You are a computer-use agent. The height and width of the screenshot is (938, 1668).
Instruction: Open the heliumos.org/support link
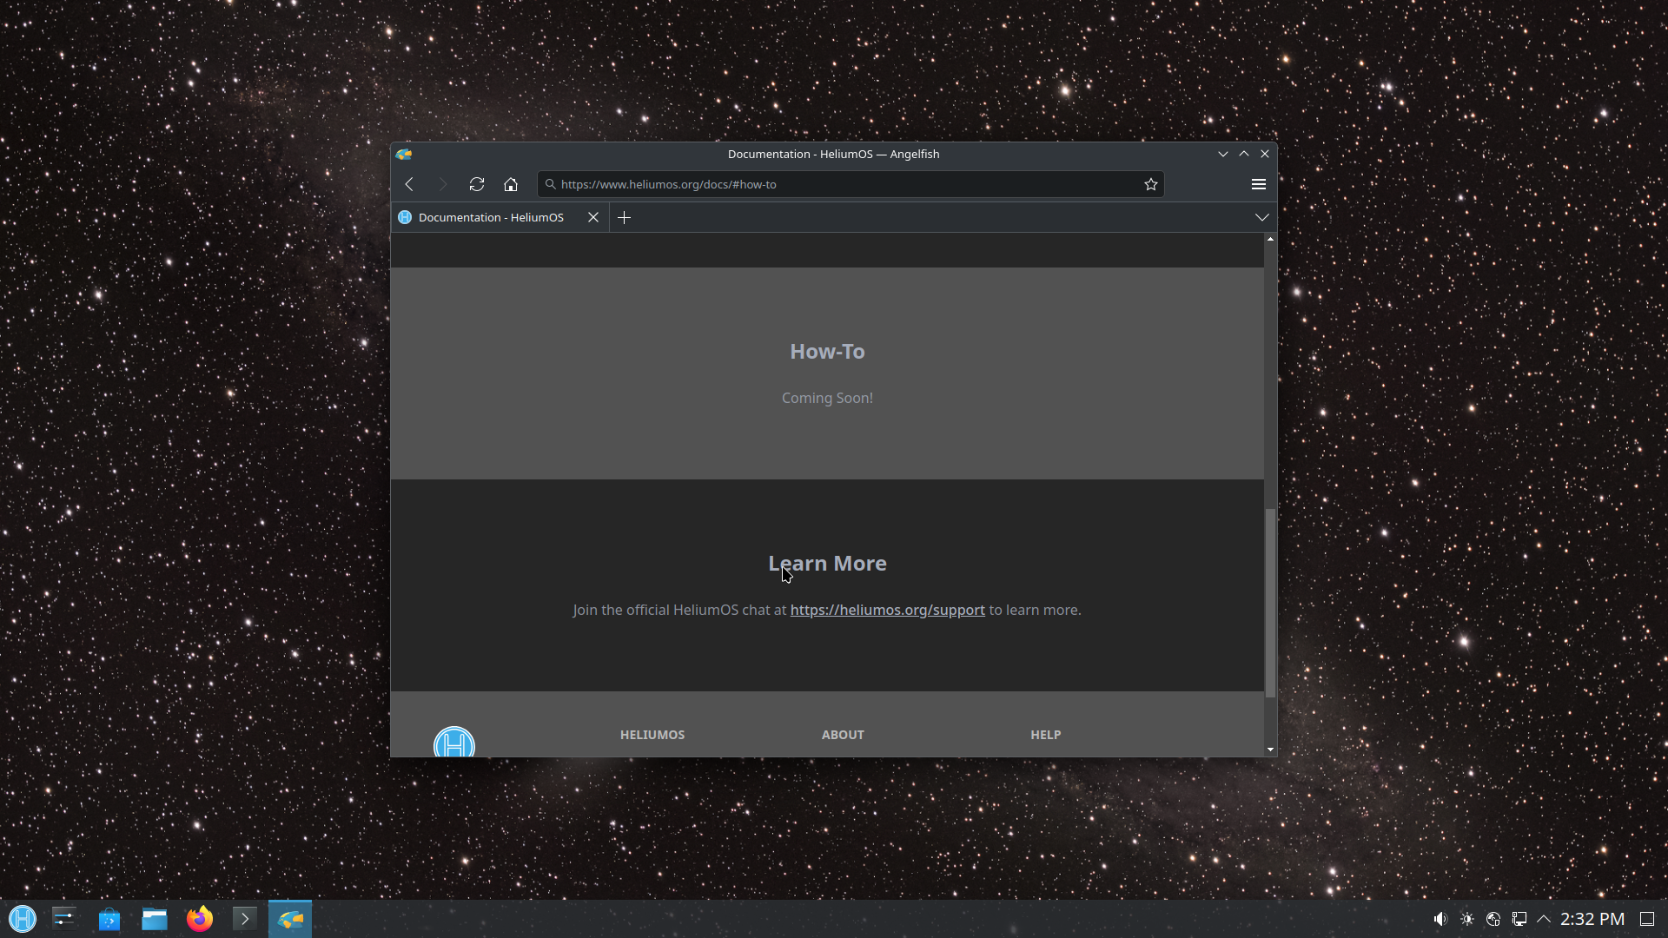pyautogui.click(x=887, y=611)
